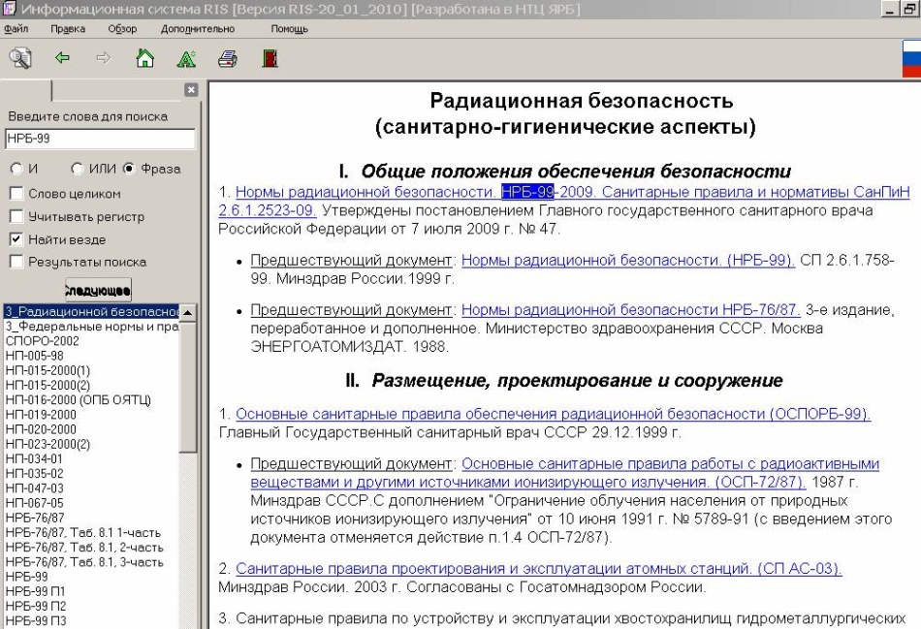
Task: Select the ИЛИ radio button
Action: (x=77, y=169)
